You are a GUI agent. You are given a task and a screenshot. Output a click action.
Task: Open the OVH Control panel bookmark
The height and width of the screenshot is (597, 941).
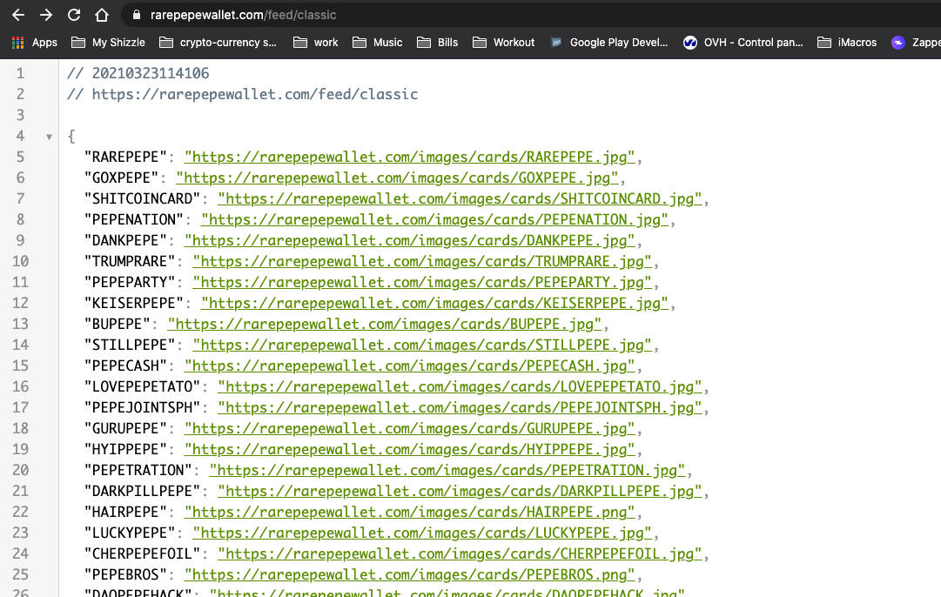tap(743, 43)
